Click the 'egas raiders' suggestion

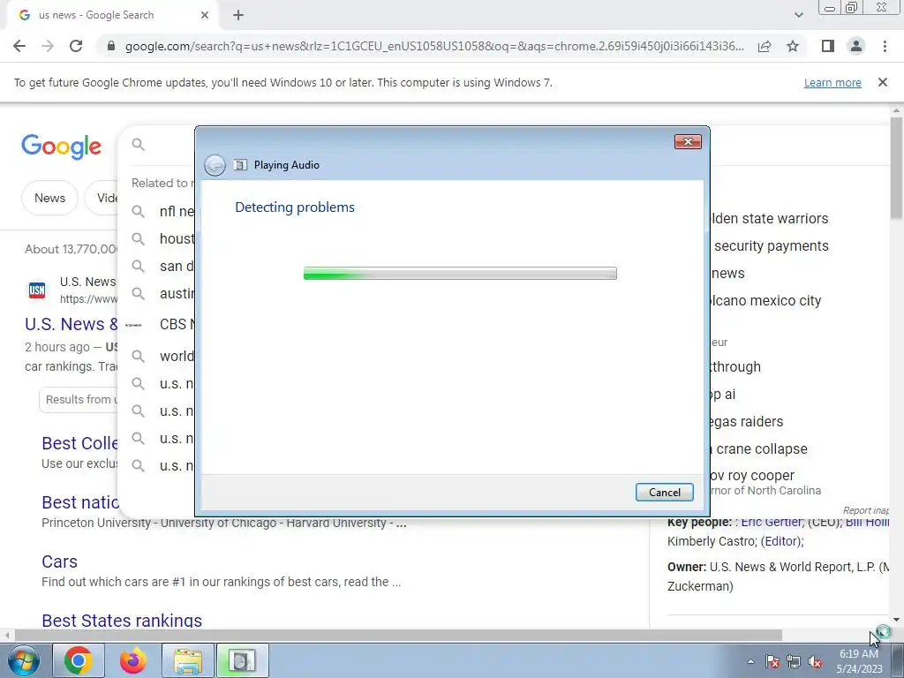(x=747, y=421)
